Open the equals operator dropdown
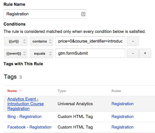 [42, 53]
